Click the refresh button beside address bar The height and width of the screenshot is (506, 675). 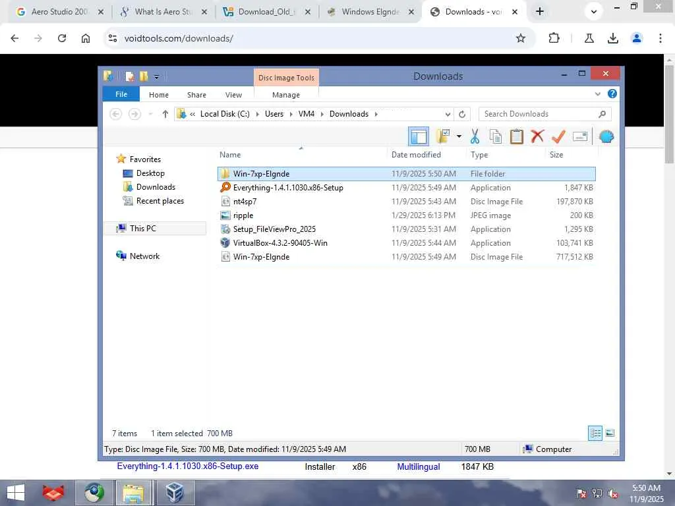tap(462, 114)
